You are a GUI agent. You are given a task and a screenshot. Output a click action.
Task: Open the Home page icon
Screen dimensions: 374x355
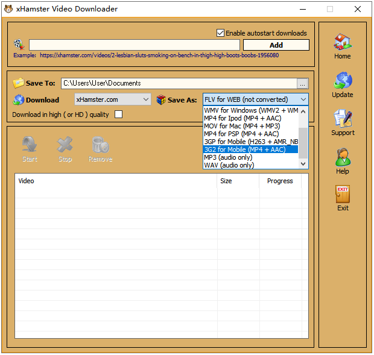click(343, 42)
